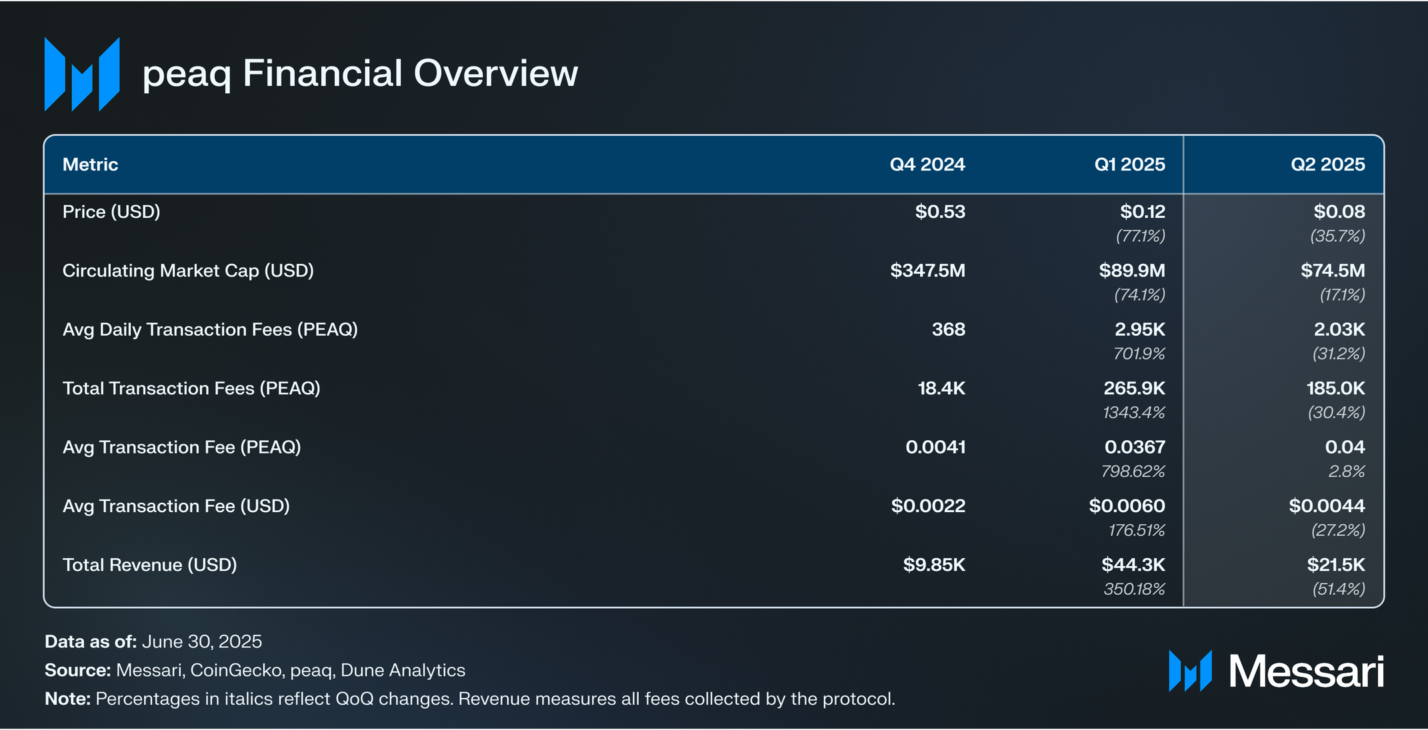1428x730 pixels.
Task: Click the Messari logo beside the title
Action: tap(82, 74)
